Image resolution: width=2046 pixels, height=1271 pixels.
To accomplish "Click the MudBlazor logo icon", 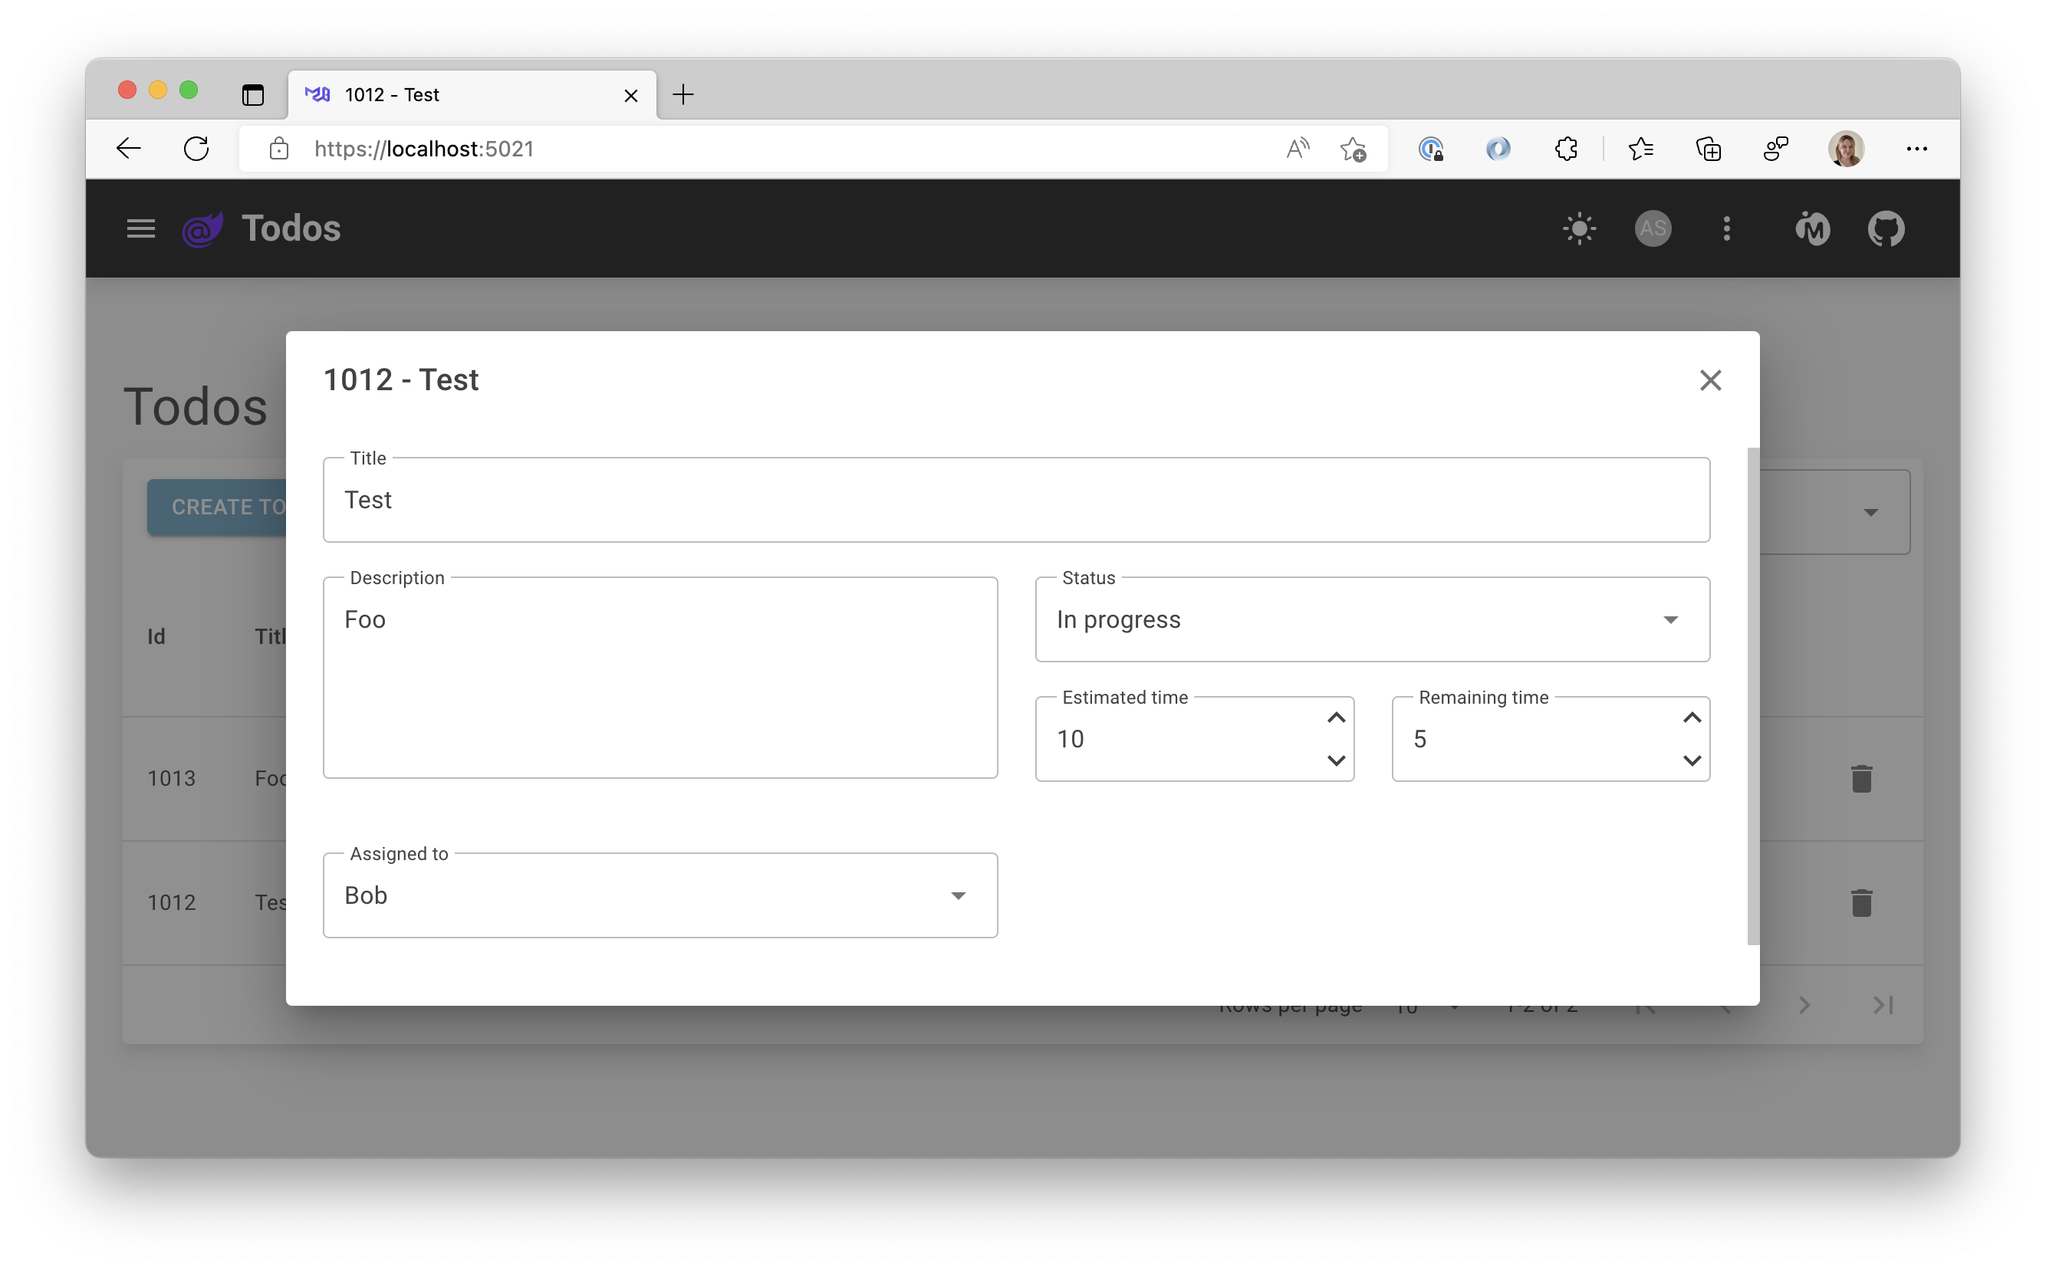I will tap(1812, 228).
